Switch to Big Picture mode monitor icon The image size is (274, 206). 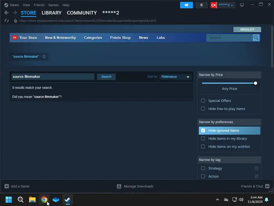click(242, 5)
